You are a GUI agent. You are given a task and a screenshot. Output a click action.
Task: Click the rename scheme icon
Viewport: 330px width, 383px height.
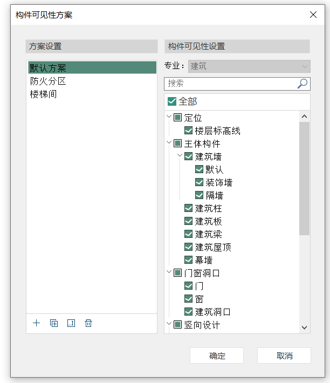(71, 323)
